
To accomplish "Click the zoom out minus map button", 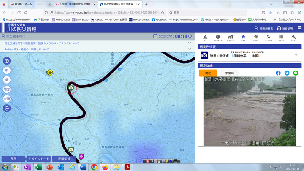I will click(6, 108).
